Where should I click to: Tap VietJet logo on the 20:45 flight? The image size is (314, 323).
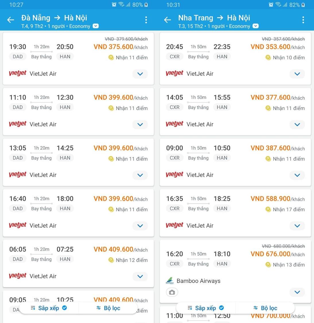(x=174, y=74)
